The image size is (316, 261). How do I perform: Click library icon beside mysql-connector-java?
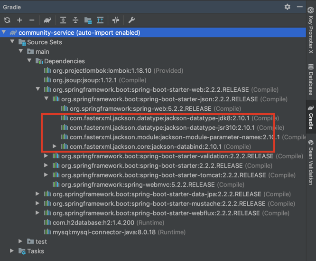coord(47,232)
